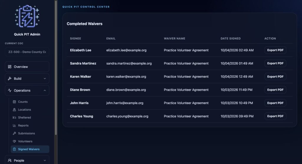
Task: Click the Quick PIT Control Center title
Action: (86, 7)
